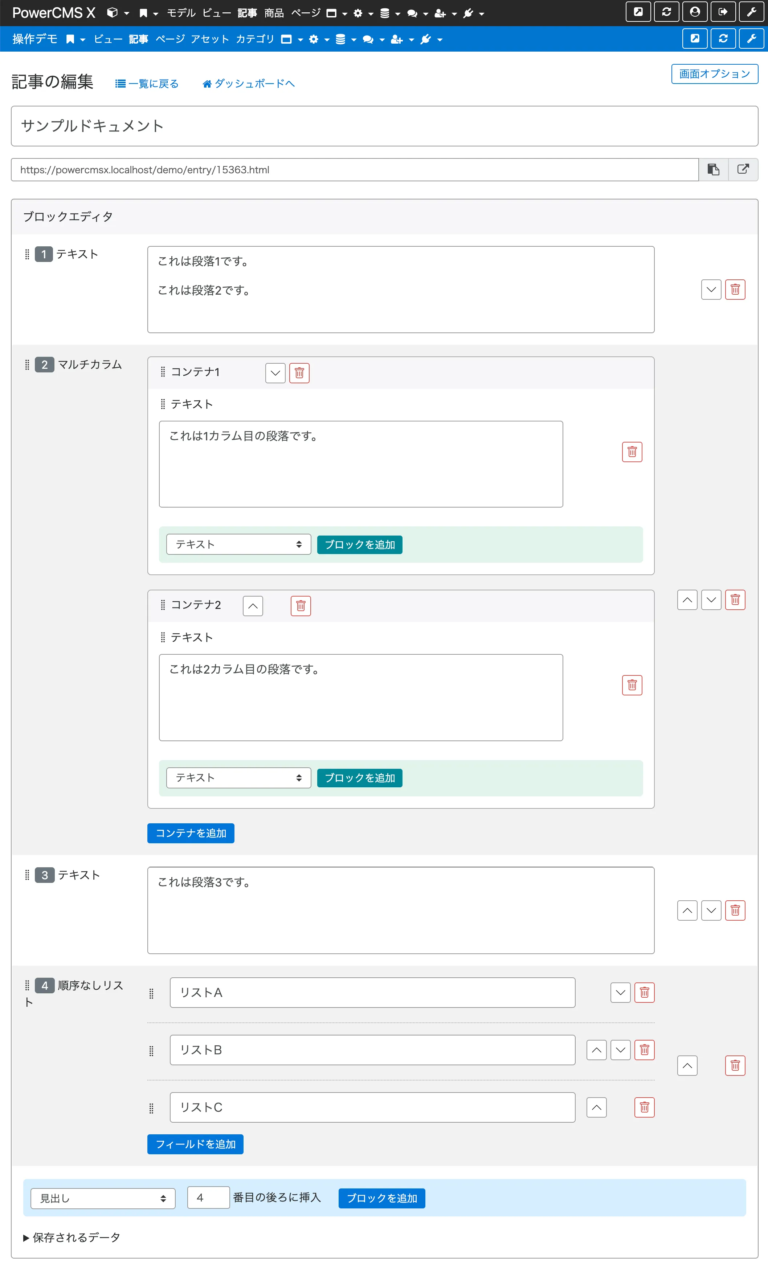Click the リストC text field
Screen dimensions: 768x1268
pyautogui.click(x=373, y=1107)
